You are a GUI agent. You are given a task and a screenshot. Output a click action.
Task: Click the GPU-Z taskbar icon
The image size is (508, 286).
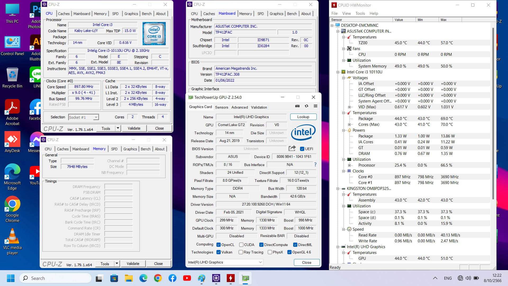(245, 278)
